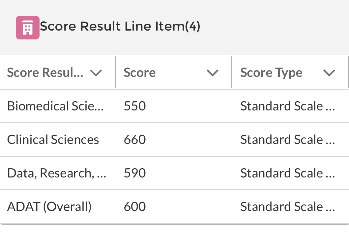The height and width of the screenshot is (233, 349).
Task: Sort by the Score Type column header
Action: click(x=271, y=73)
